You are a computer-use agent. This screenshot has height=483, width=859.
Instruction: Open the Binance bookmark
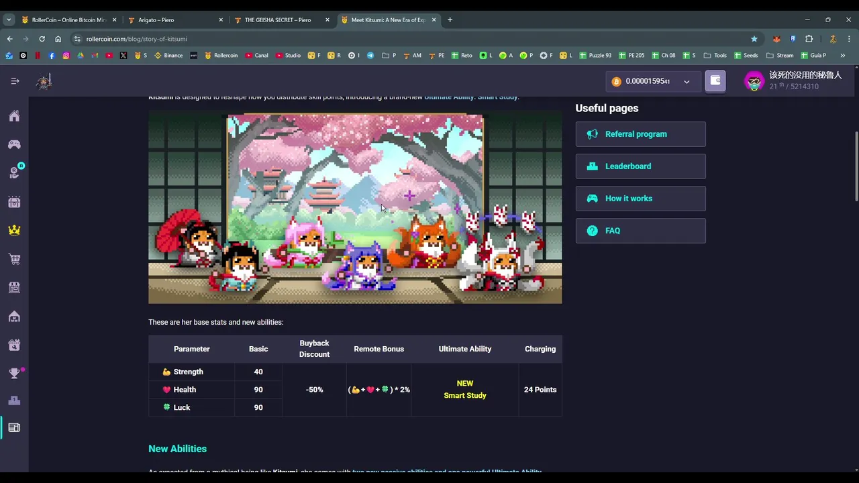(168, 56)
